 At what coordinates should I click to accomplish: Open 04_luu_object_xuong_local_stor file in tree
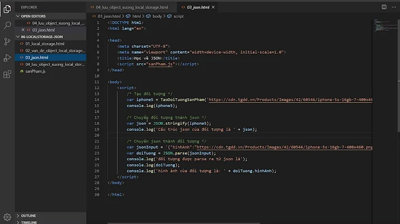click(51, 64)
